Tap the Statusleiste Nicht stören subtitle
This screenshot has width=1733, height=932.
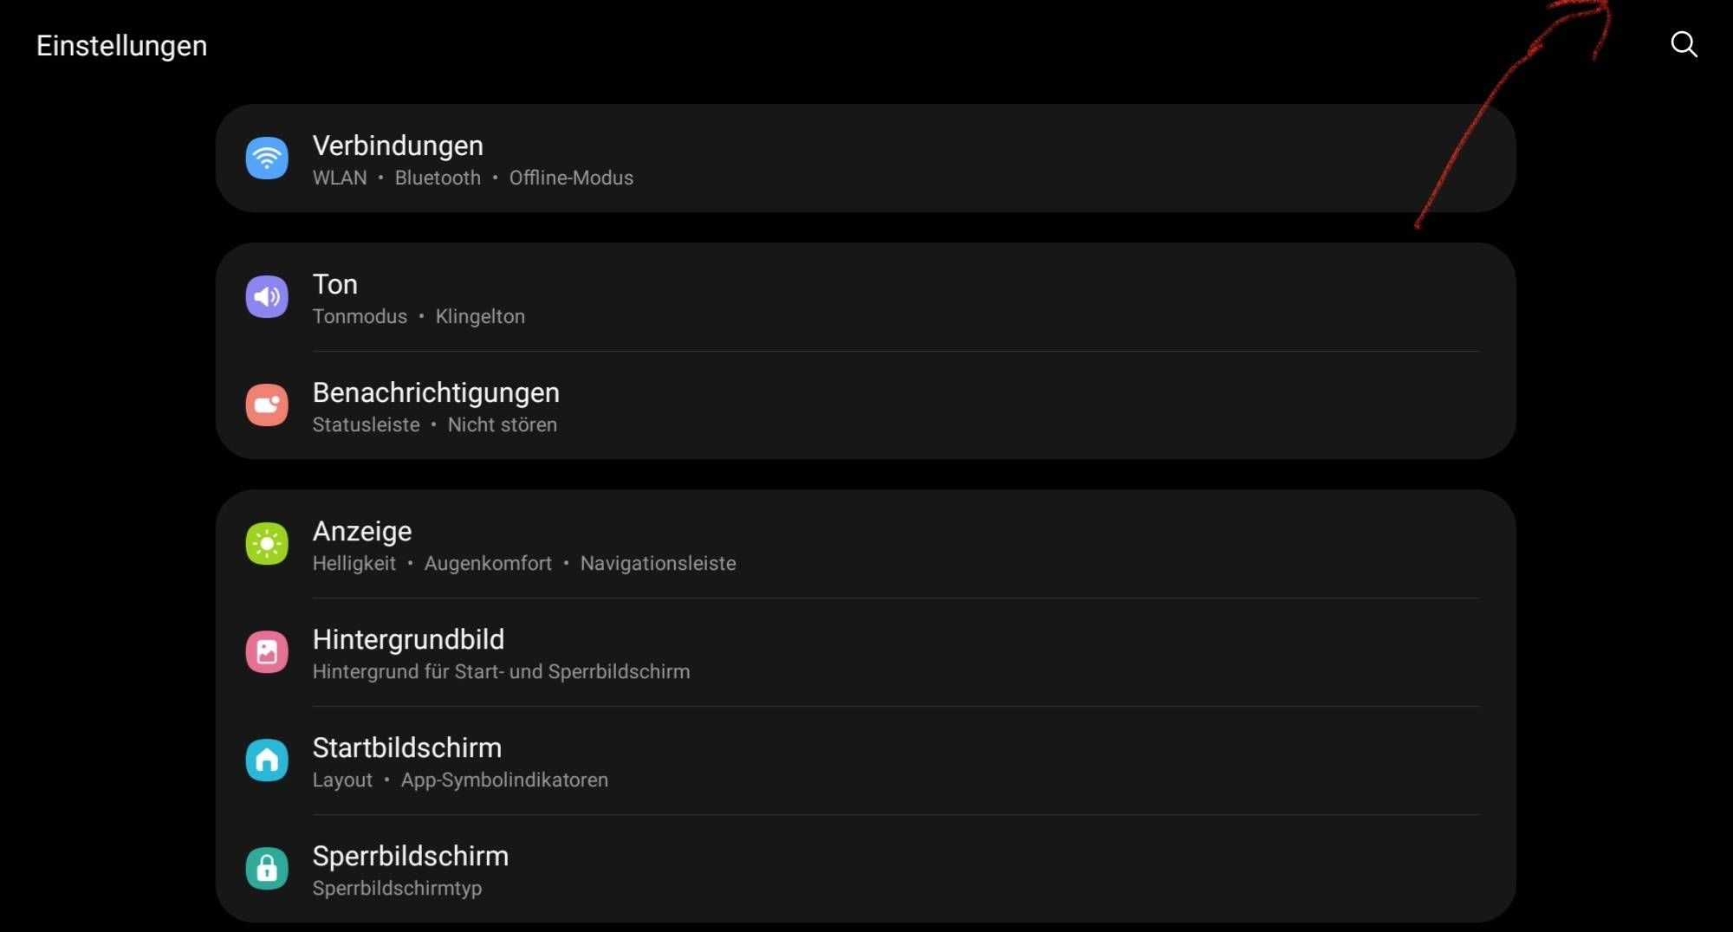[435, 424]
